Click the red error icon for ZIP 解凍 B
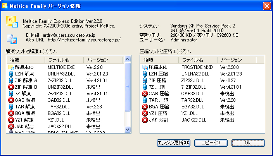Viewport: 273px width, 156px height. (11, 87)
